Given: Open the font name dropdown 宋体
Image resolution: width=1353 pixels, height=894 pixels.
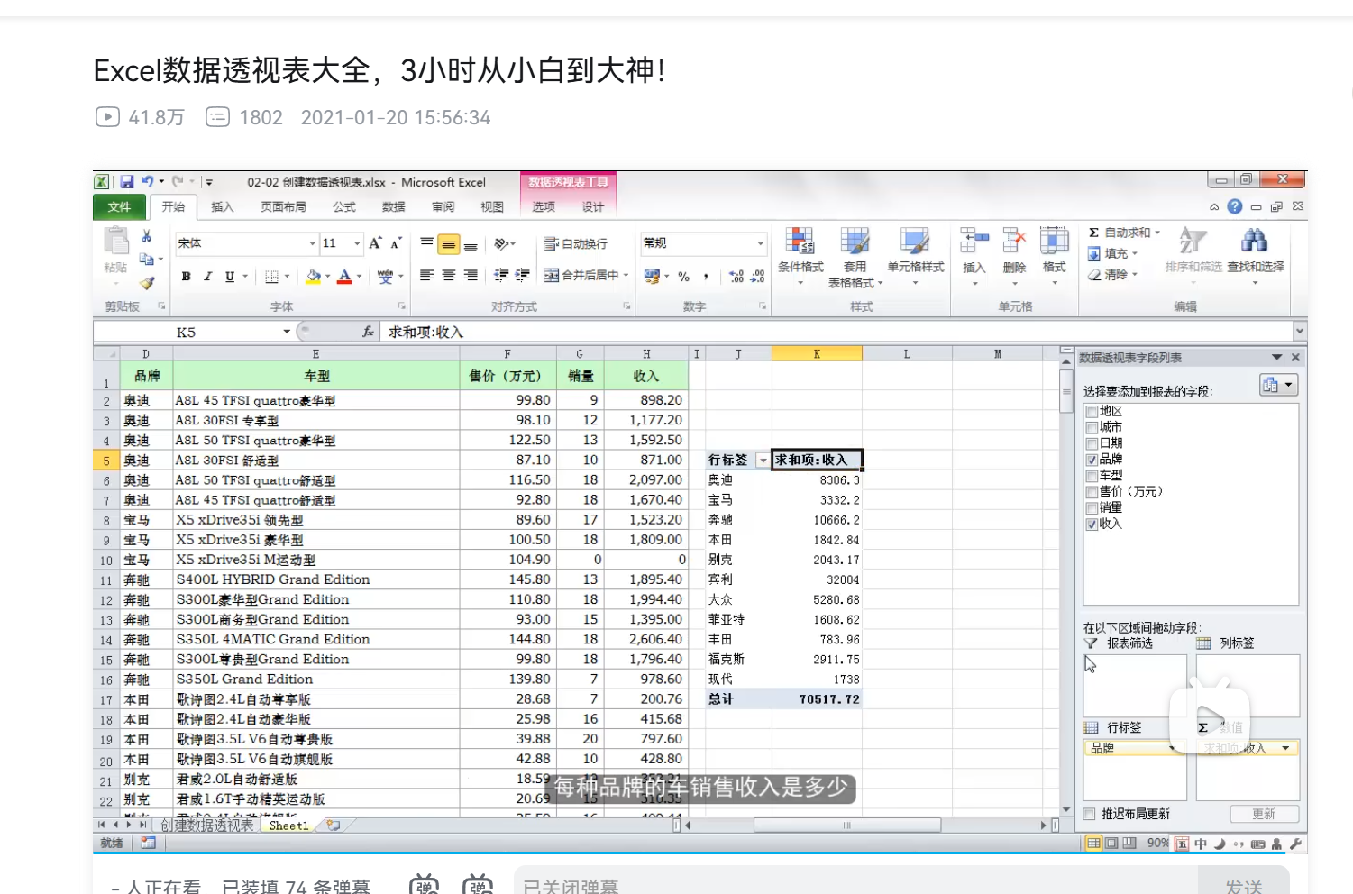Looking at the screenshot, I should [x=313, y=243].
